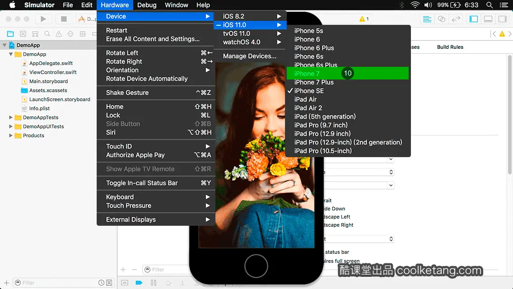Open the Touch ID submenu
Image resolution: width=513 pixels, height=289 pixels.
pyautogui.click(x=156, y=146)
